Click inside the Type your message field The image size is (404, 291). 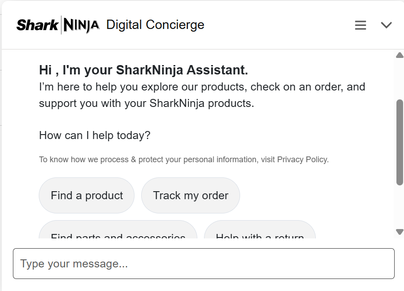202,263
